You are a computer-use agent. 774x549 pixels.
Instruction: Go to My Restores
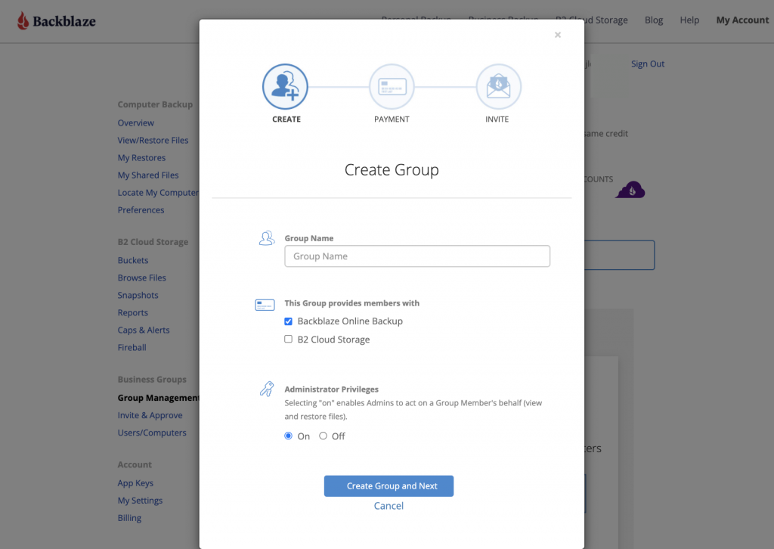pos(141,158)
